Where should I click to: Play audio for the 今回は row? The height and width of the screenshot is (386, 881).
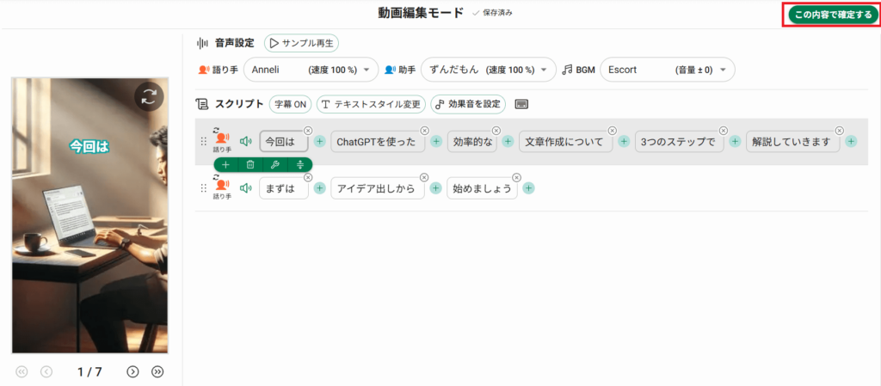pos(245,142)
